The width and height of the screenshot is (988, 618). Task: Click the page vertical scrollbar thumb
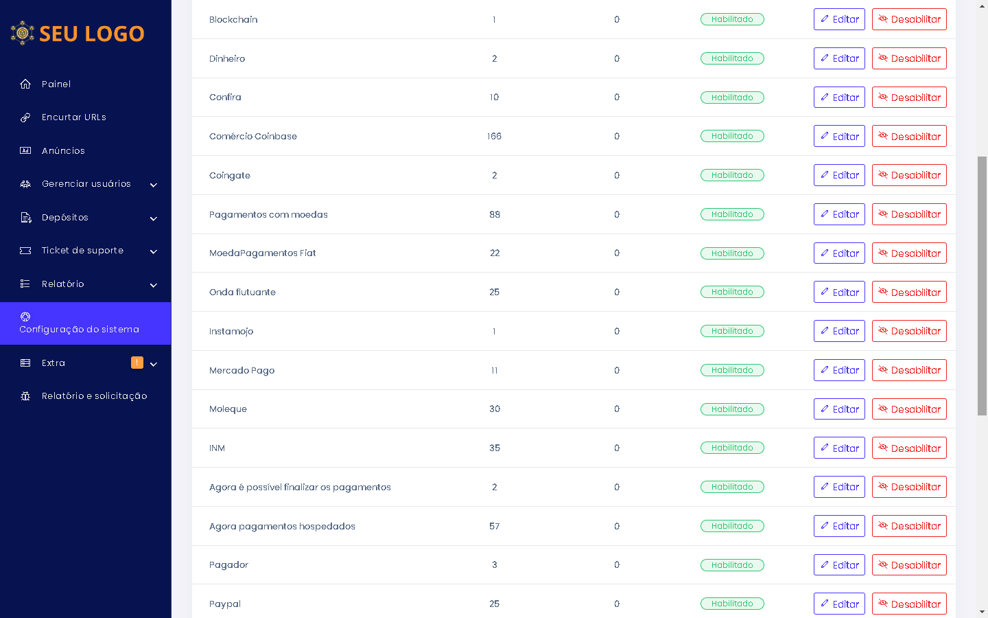tap(983, 285)
